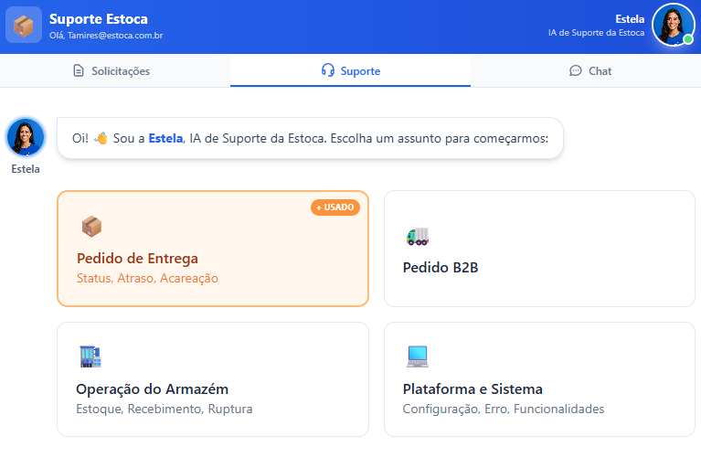Screen dimensions: 701x468
Task: Open the Chat tab
Action: pos(600,71)
